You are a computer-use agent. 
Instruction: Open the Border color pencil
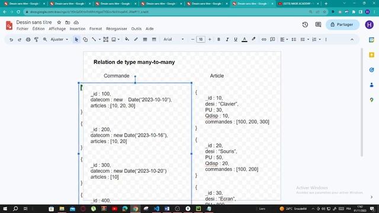(136, 40)
